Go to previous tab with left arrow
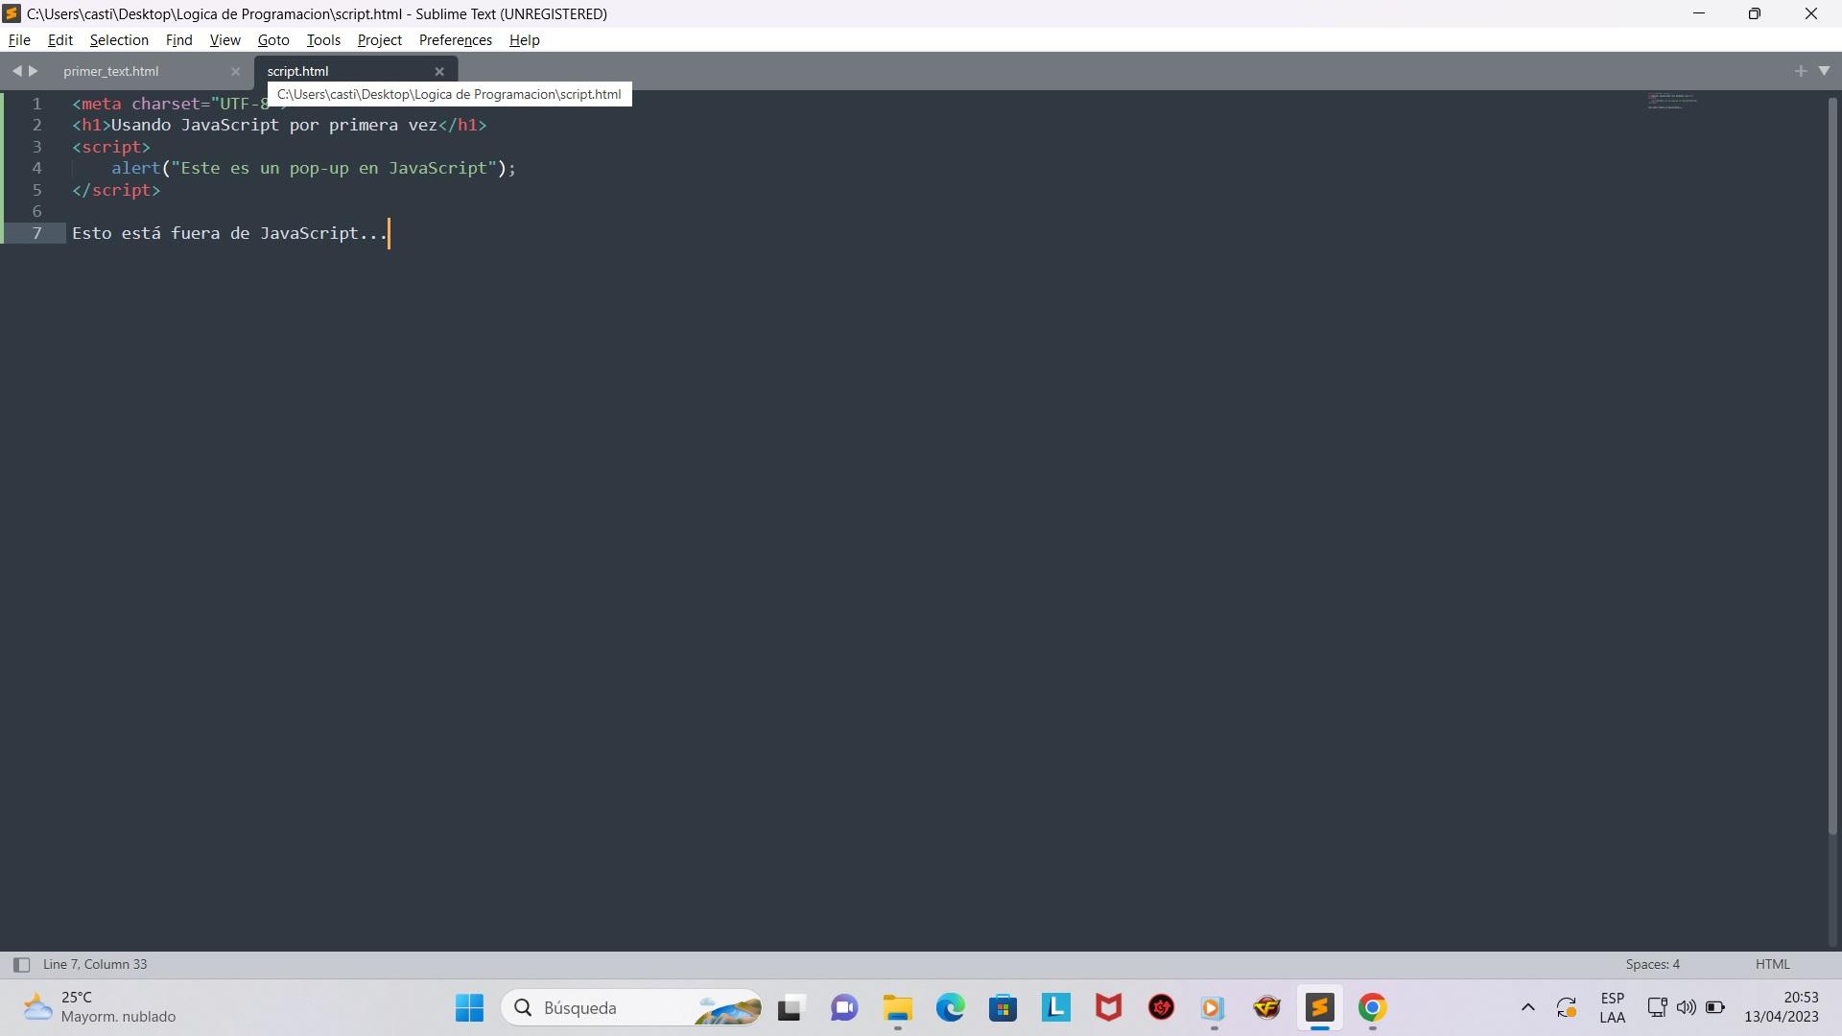Viewport: 1842px width, 1036px height. pyautogui.click(x=16, y=71)
